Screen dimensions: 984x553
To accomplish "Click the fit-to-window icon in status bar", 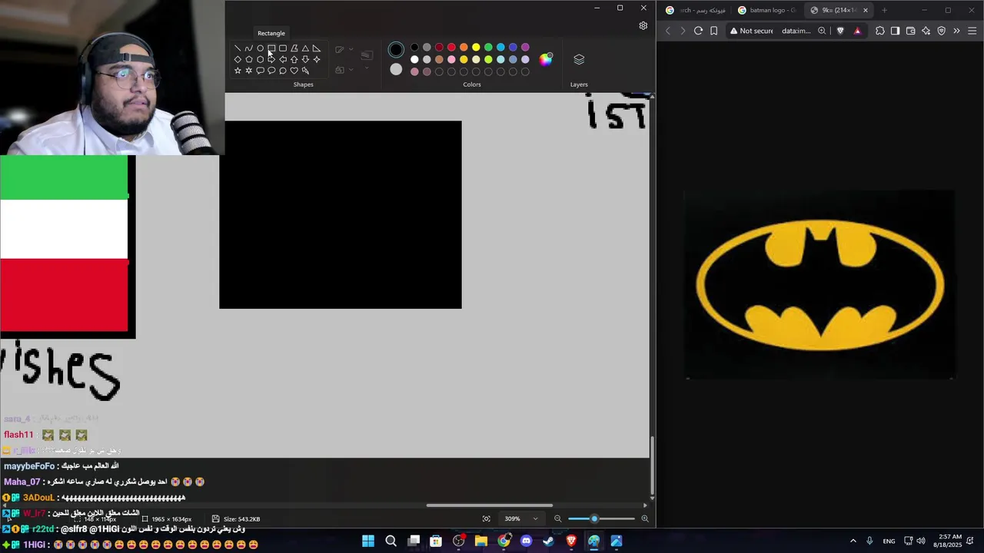I will (x=486, y=519).
